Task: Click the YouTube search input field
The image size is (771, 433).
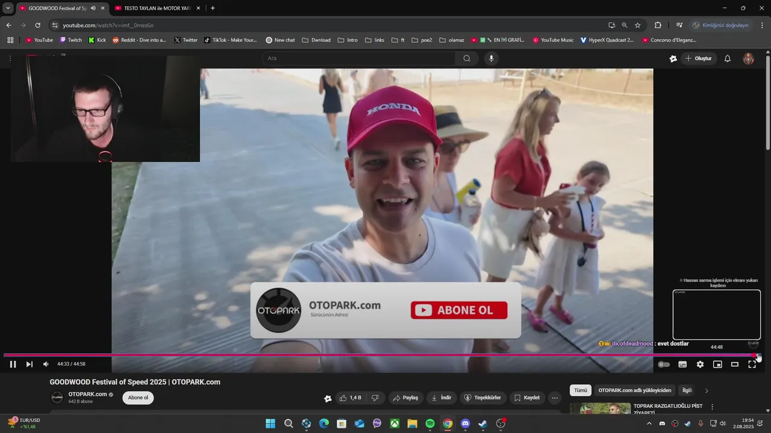Action: coord(359,58)
